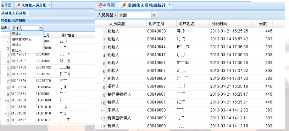Click the home icon on 主界面 tab

tap(100, 6)
